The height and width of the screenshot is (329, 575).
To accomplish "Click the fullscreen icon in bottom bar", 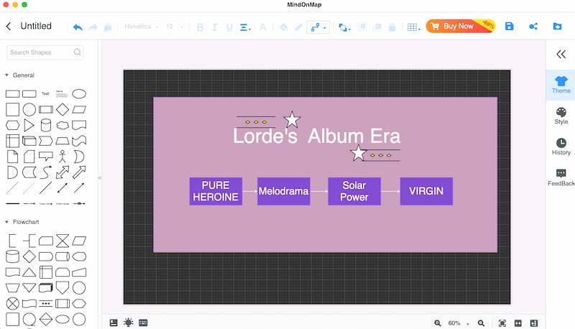I will [x=517, y=323].
